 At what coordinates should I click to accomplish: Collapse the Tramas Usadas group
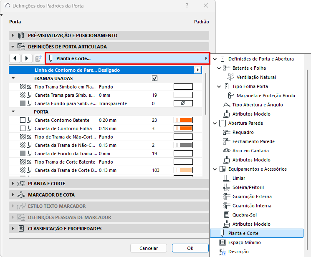pyautogui.click(x=13, y=78)
